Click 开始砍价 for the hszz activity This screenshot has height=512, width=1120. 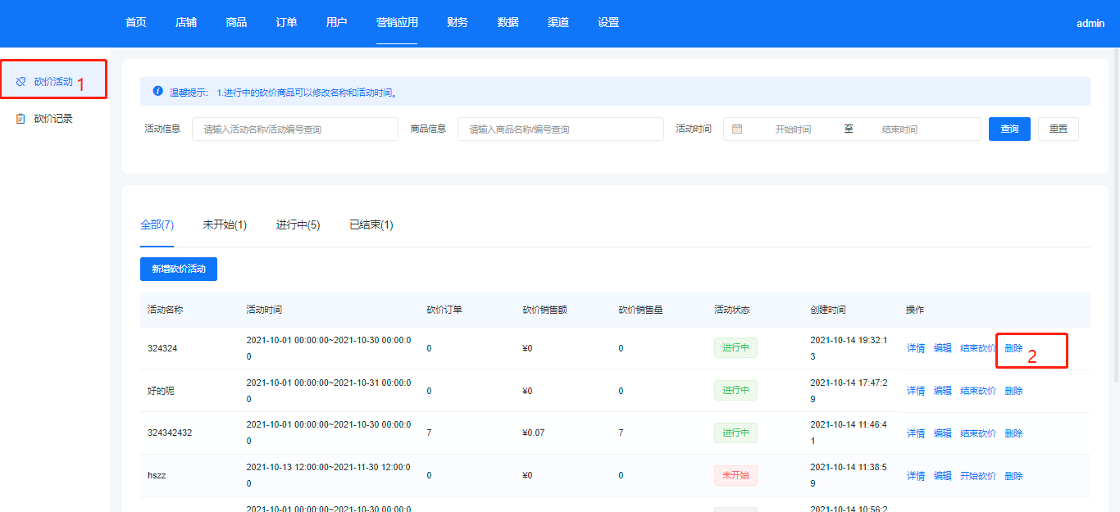click(977, 476)
